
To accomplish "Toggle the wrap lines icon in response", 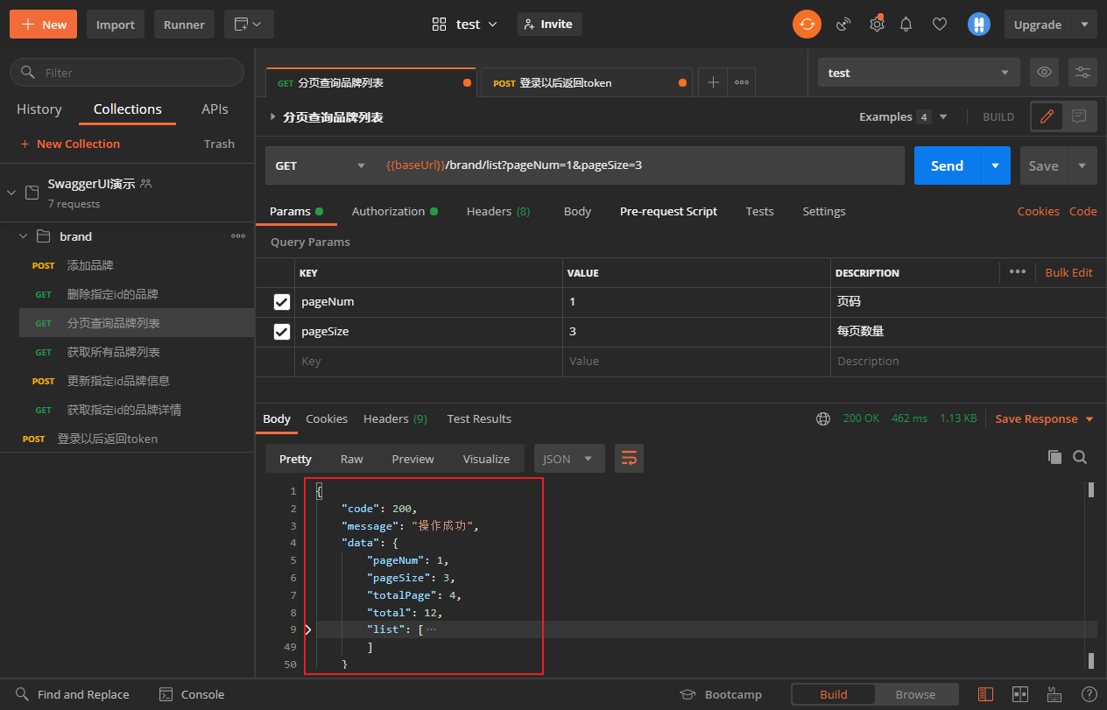I will tap(629, 459).
